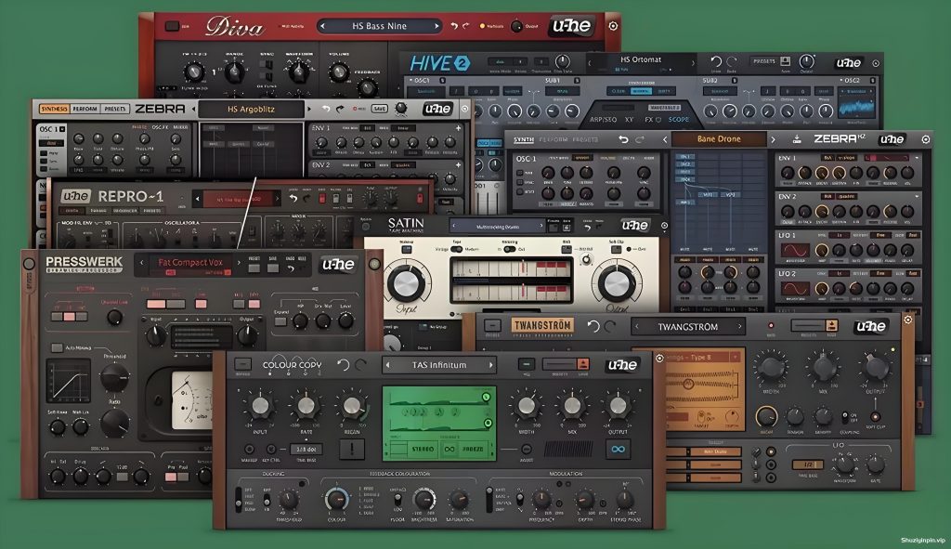Go to next preset in Diva
Screen dimensions: 951x549
(436, 26)
